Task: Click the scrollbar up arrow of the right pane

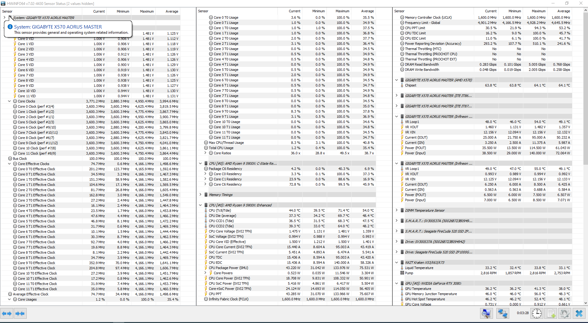Action: 585,10
